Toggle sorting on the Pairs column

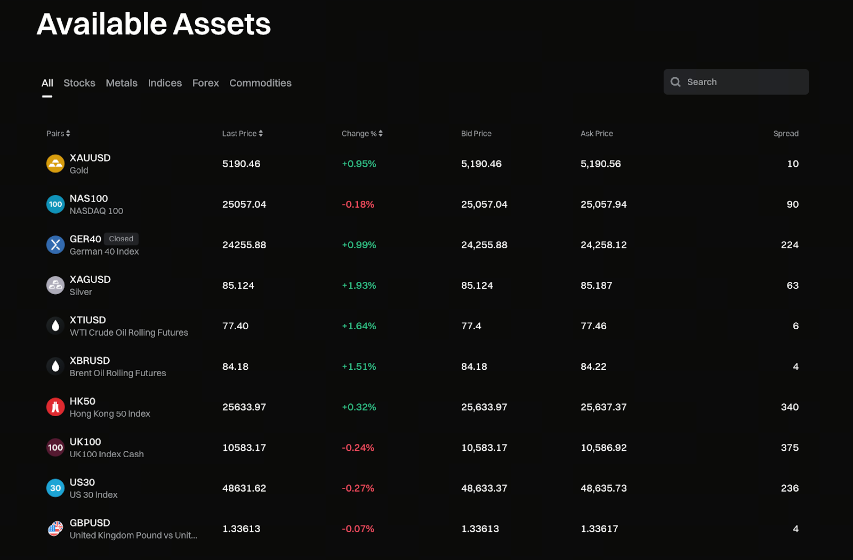pos(58,133)
